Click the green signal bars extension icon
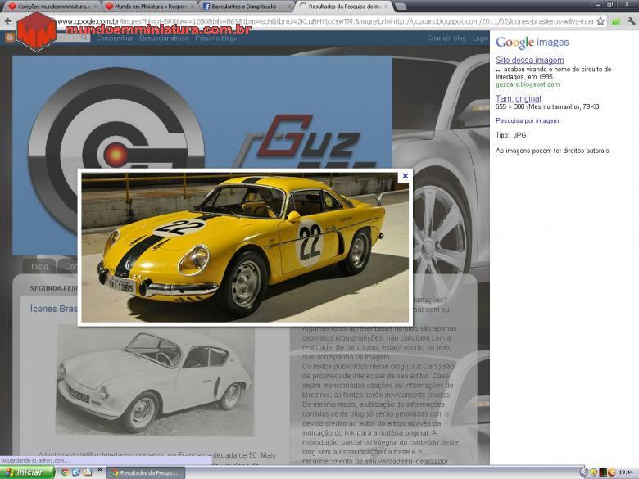Viewport: 639px width, 479px height. (x=615, y=21)
